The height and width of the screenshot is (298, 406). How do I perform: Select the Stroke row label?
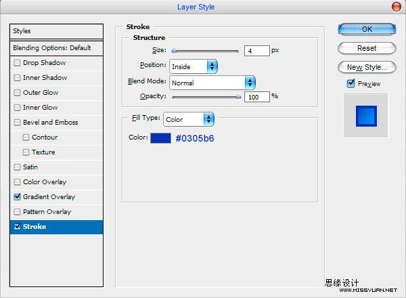point(35,227)
